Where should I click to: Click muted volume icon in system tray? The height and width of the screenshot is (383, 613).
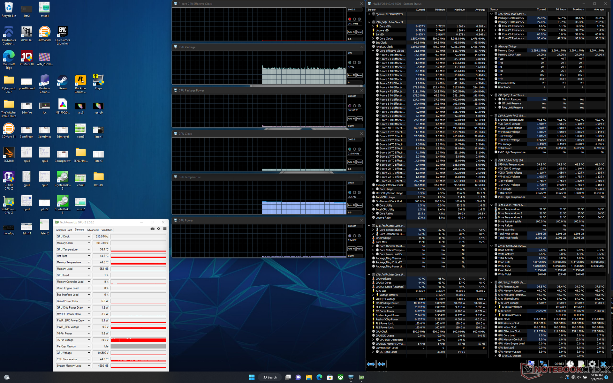click(579, 377)
